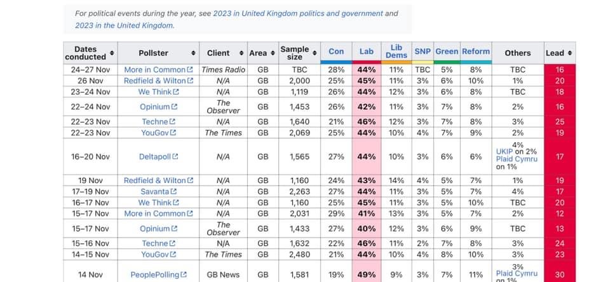Open '2023 in United Kingdom politics and government' link
Screen dimensions: 610x282
[298, 13]
